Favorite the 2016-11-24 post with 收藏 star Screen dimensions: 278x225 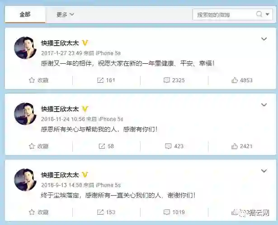pos(39,146)
